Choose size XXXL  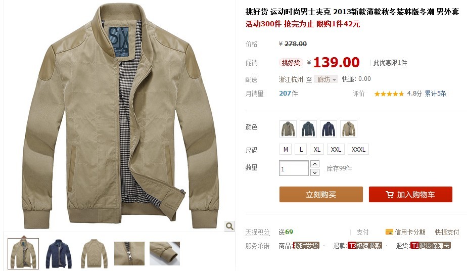(358, 150)
